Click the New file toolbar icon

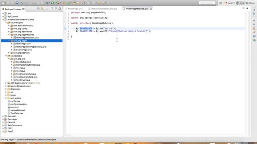tap(3, 3)
